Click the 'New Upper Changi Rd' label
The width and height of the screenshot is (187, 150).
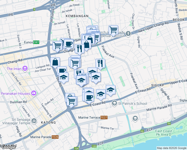[153, 27]
